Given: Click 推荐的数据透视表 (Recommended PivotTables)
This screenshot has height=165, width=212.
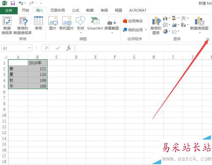Looking at the screenshot, I should click(x=22, y=25).
